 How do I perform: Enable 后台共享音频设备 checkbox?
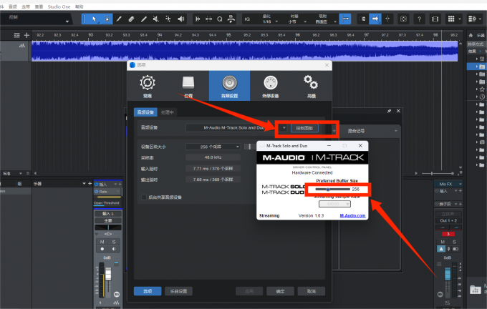pos(143,197)
